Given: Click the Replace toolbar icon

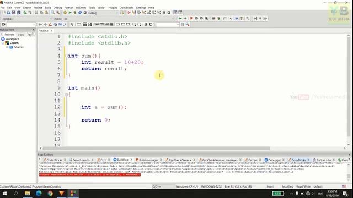Looking at the screenshot, I should [58, 13].
